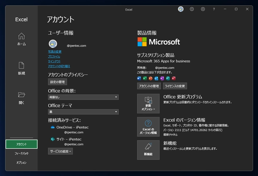
Task: Click the profile avatar in the title bar
Action: tap(181, 9)
